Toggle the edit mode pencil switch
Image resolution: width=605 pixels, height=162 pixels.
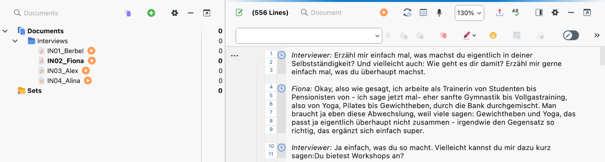coord(571,36)
